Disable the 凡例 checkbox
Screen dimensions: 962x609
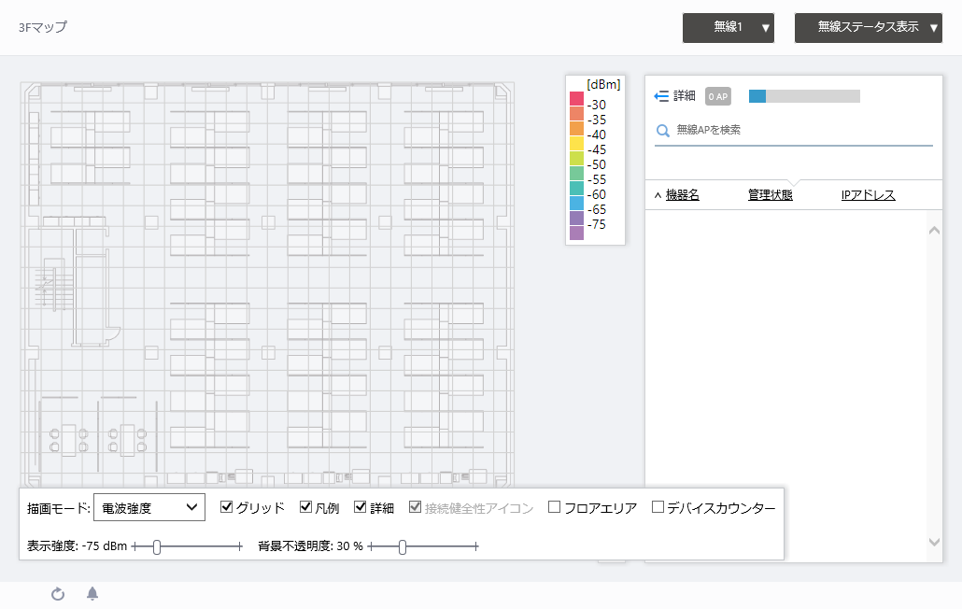[305, 507]
